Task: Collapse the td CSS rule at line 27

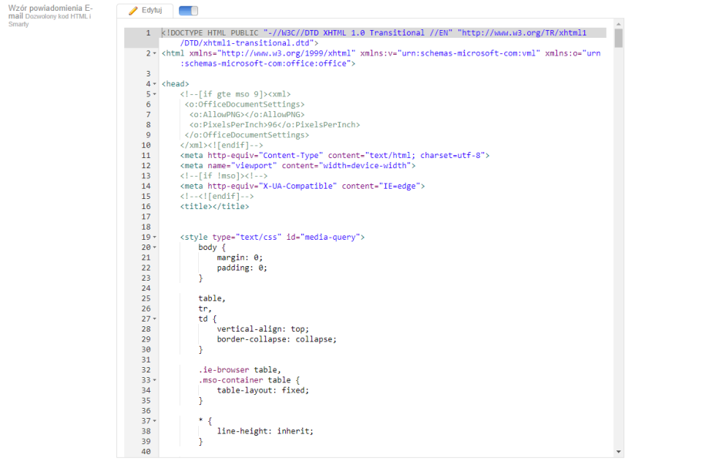Action: click(x=155, y=318)
